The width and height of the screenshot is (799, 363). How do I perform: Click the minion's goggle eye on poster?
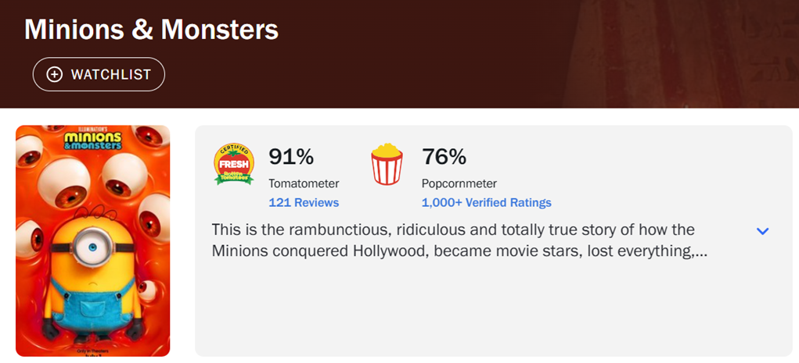tap(92, 247)
